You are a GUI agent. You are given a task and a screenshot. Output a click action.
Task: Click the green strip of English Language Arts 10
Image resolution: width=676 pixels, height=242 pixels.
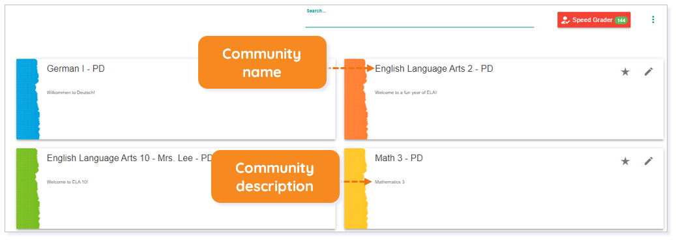[27, 189]
